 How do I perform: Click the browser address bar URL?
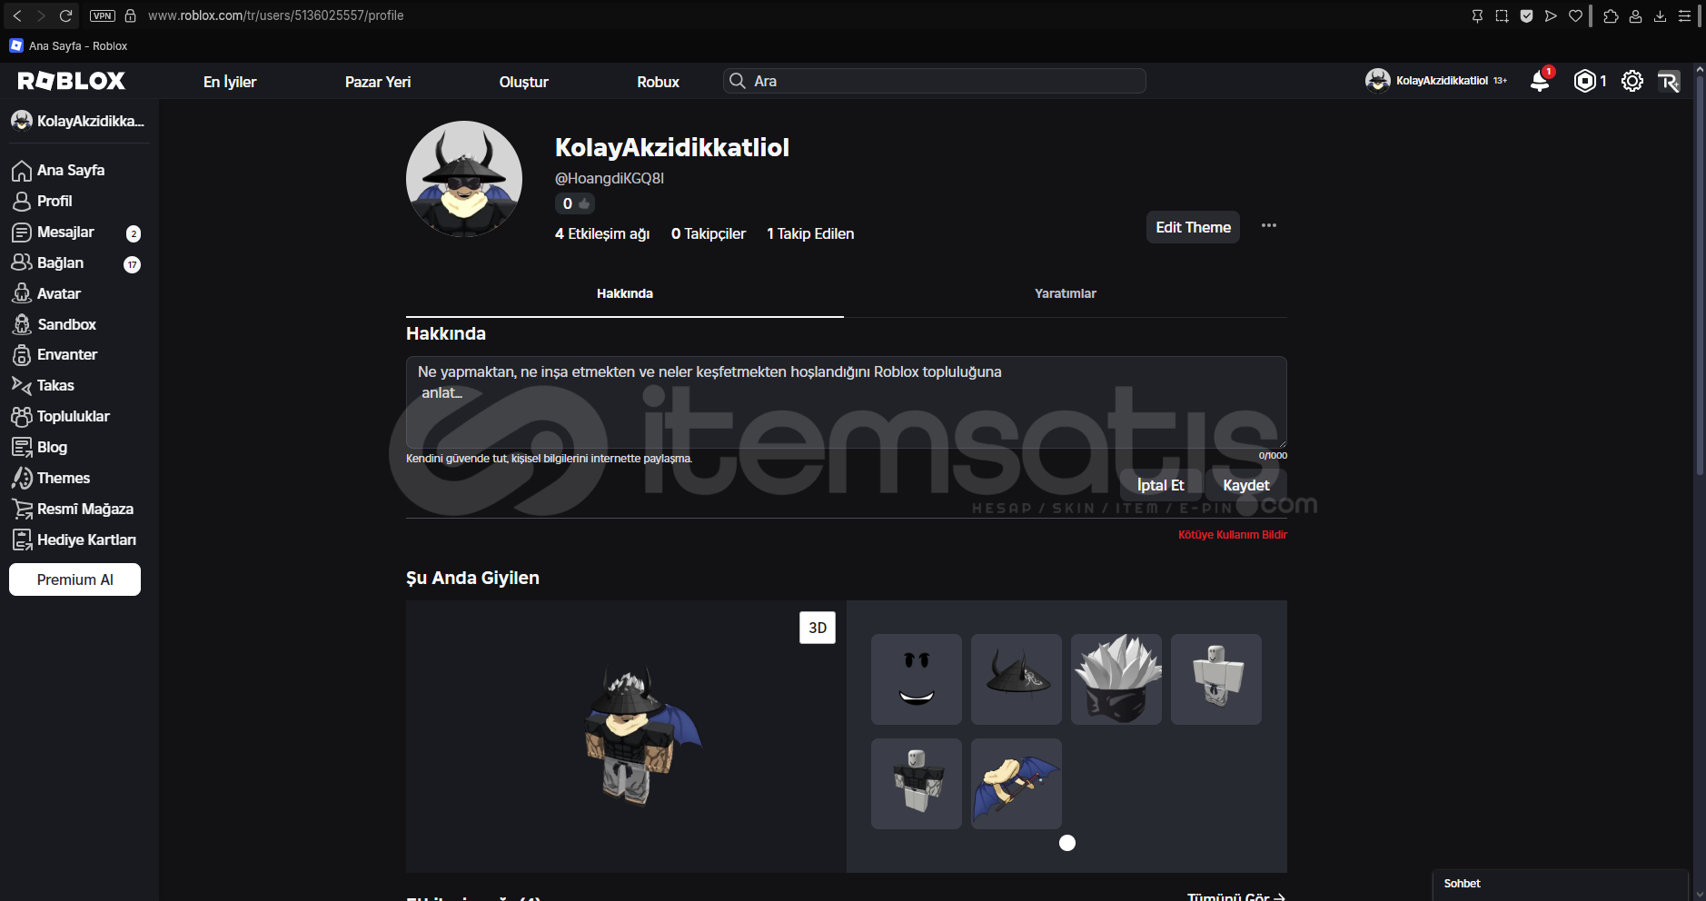click(x=275, y=15)
